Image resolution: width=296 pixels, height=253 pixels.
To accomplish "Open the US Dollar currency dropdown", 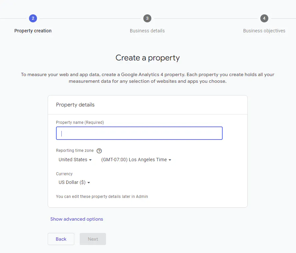I will [74, 183].
